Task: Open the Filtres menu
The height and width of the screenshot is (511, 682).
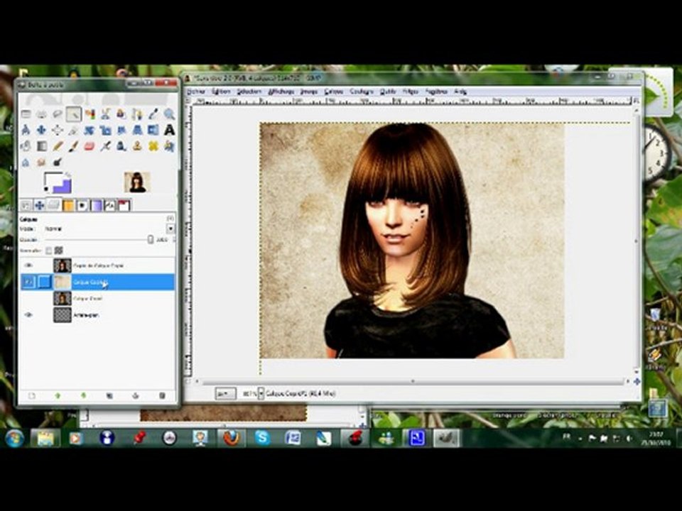Action: (x=410, y=92)
